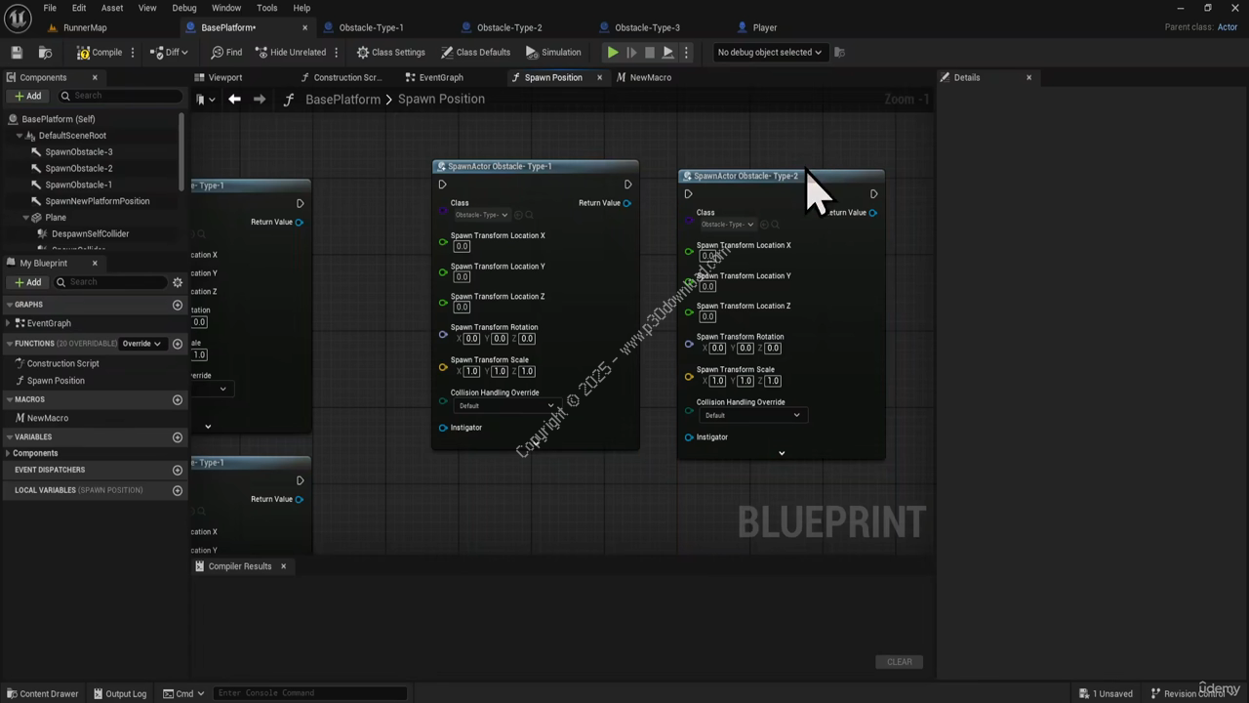Screen dimensions: 1249x703
Task: Click the Skip frame icon
Action: click(x=631, y=52)
